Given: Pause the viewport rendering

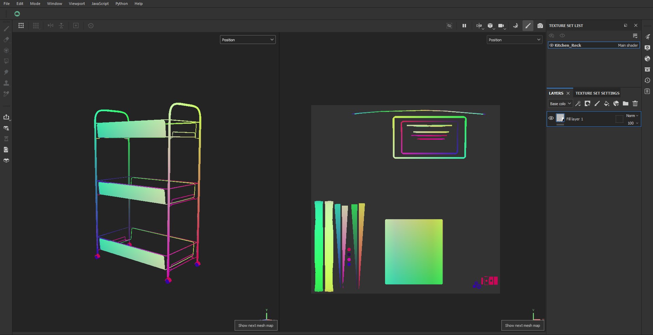Looking at the screenshot, I should pyautogui.click(x=464, y=25).
